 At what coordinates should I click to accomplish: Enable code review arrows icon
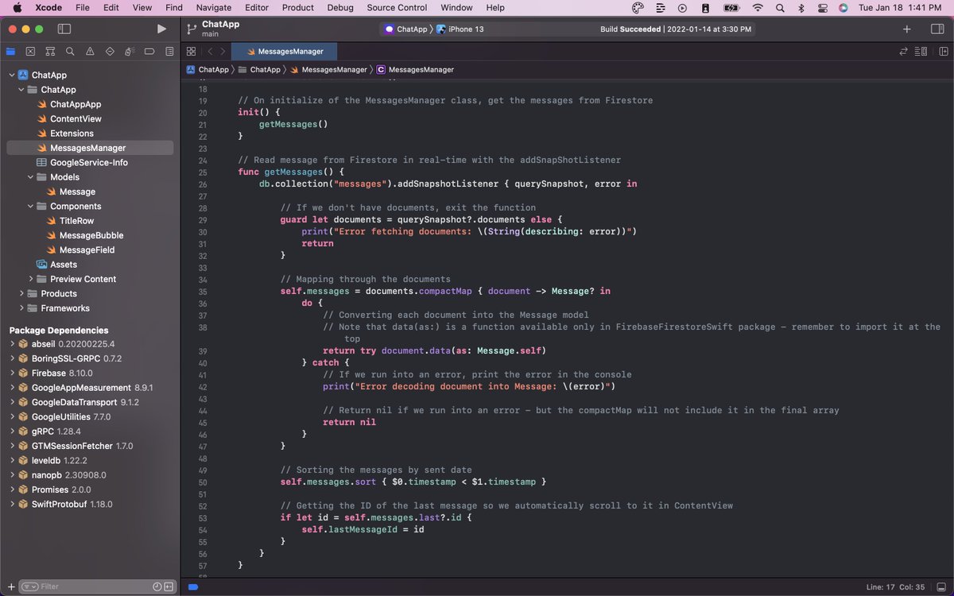(903, 52)
